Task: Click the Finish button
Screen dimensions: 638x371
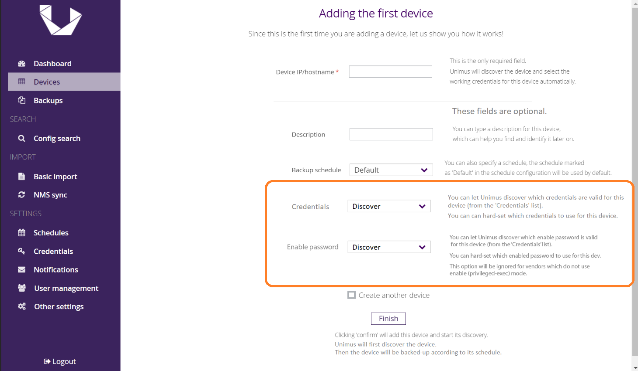Action: point(388,319)
